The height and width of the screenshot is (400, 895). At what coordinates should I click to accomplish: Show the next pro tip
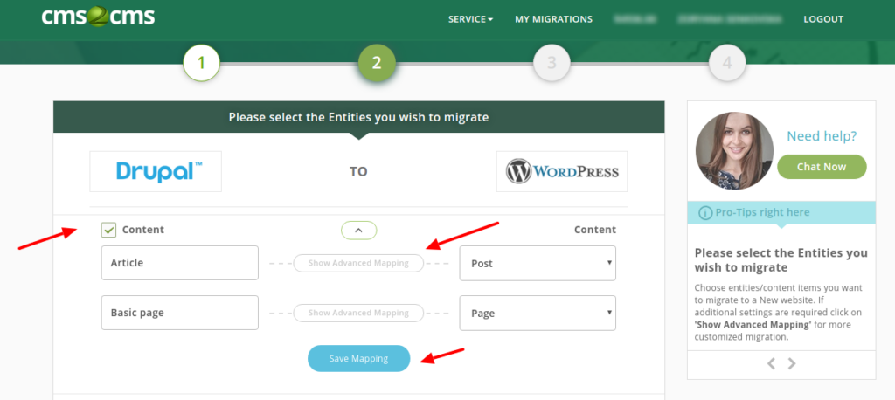click(x=792, y=363)
